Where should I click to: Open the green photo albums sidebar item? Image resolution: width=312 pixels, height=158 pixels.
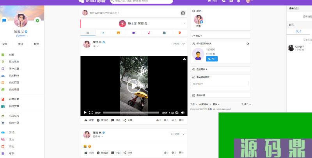[3, 90]
